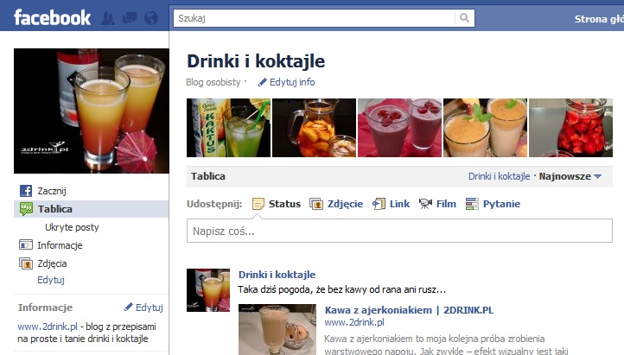Open the Link share option
624x355 pixels.
click(391, 204)
